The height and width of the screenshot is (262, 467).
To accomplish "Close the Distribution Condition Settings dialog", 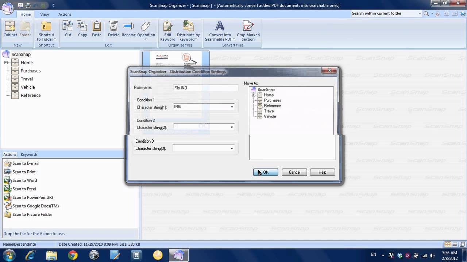I will coord(329,70).
